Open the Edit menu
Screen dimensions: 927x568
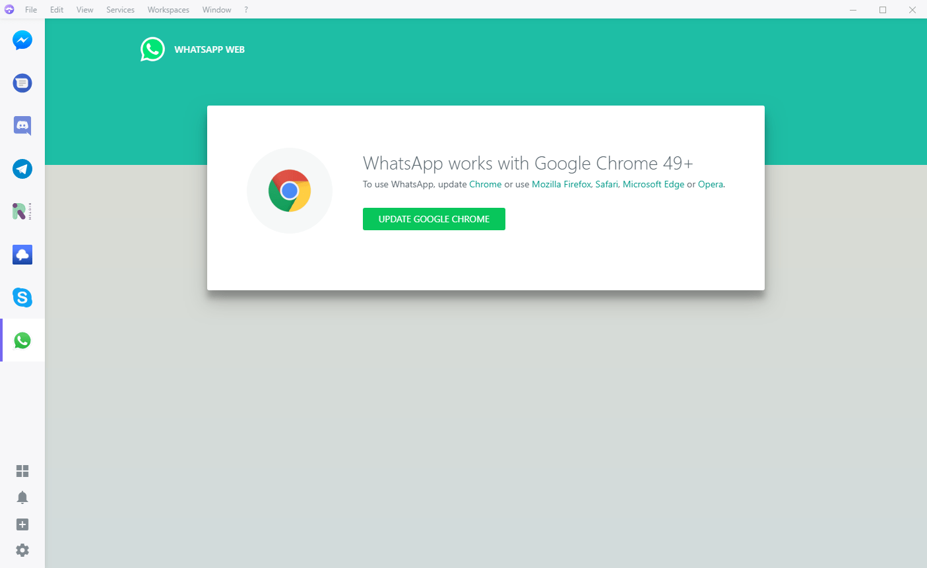click(57, 10)
